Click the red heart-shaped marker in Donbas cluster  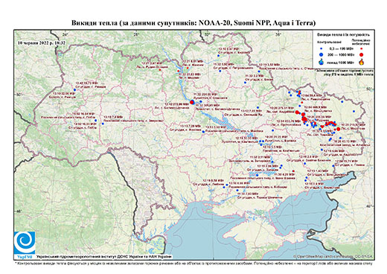[x=322, y=127]
